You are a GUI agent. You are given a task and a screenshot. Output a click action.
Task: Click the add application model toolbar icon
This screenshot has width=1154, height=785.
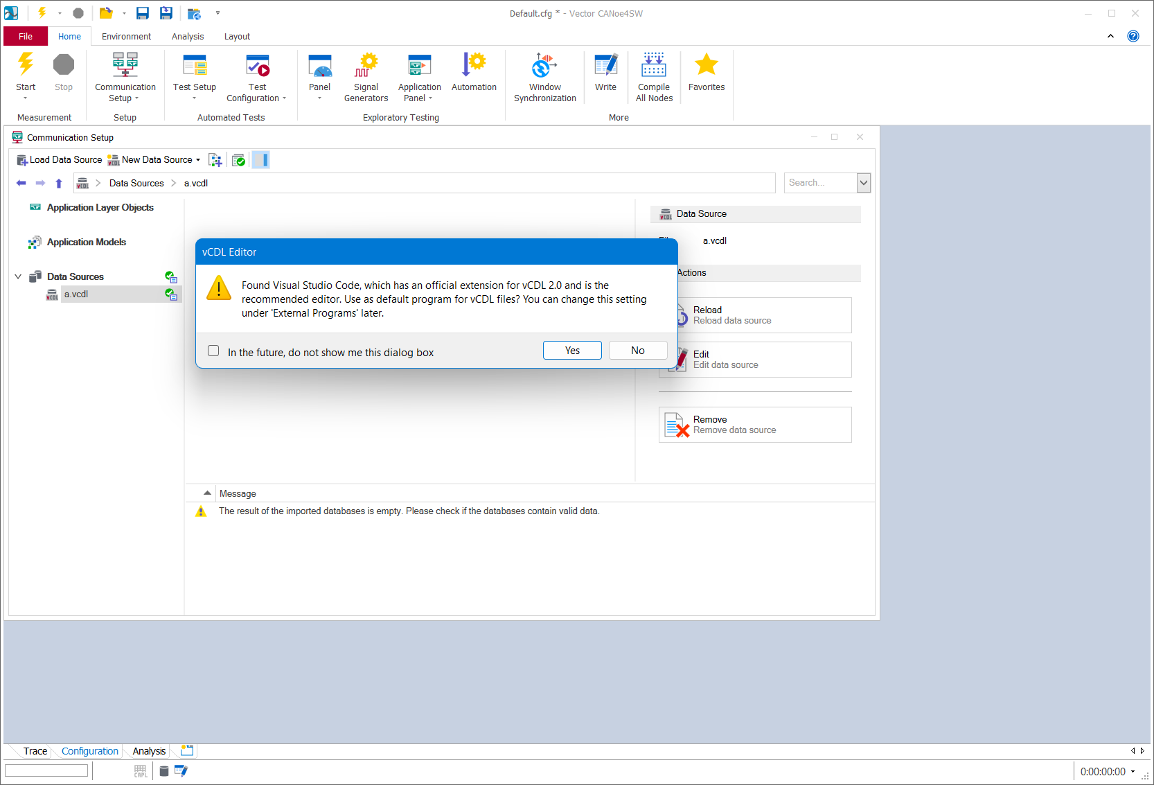tap(216, 160)
